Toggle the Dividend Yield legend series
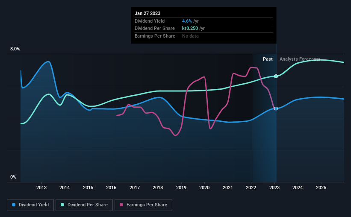This screenshot has width=351, height=217. (30, 205)
